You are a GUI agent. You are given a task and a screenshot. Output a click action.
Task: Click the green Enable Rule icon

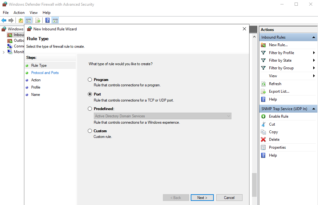coord(263,116)
